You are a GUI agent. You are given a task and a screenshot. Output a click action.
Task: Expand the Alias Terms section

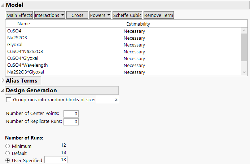3,81
